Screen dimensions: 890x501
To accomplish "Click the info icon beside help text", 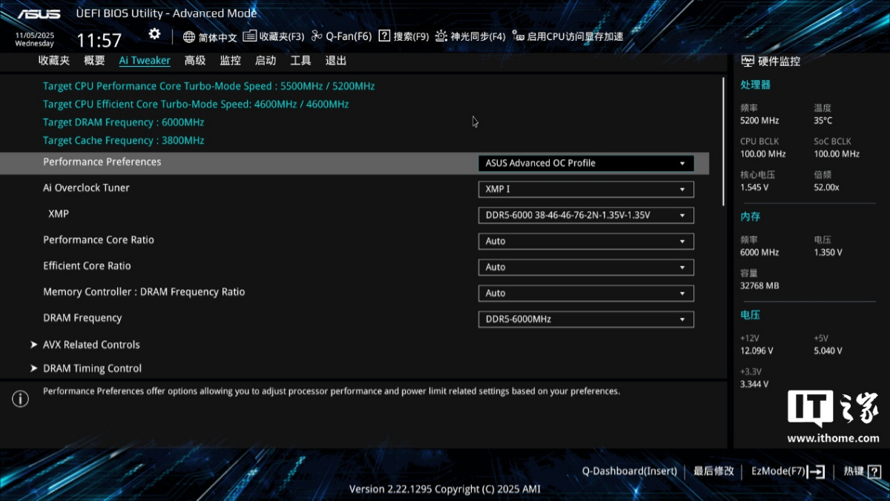I will tap(21, 399).
